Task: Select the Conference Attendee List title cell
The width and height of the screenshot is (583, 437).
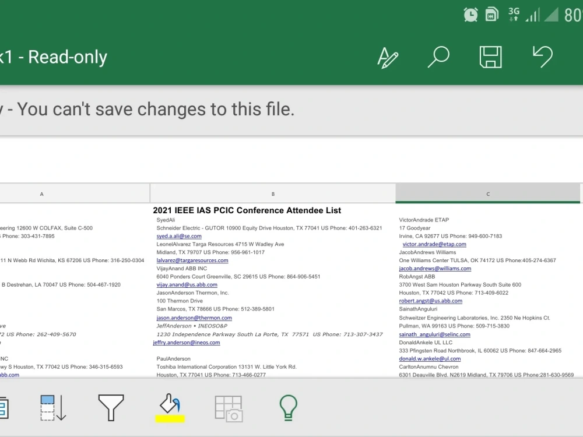Action: click(247, 210)
